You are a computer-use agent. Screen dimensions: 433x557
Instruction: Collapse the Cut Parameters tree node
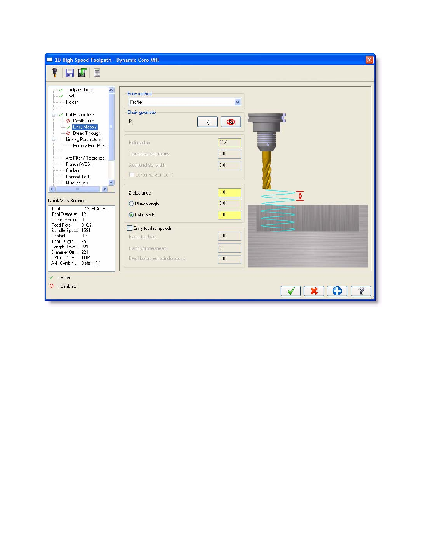54,115
